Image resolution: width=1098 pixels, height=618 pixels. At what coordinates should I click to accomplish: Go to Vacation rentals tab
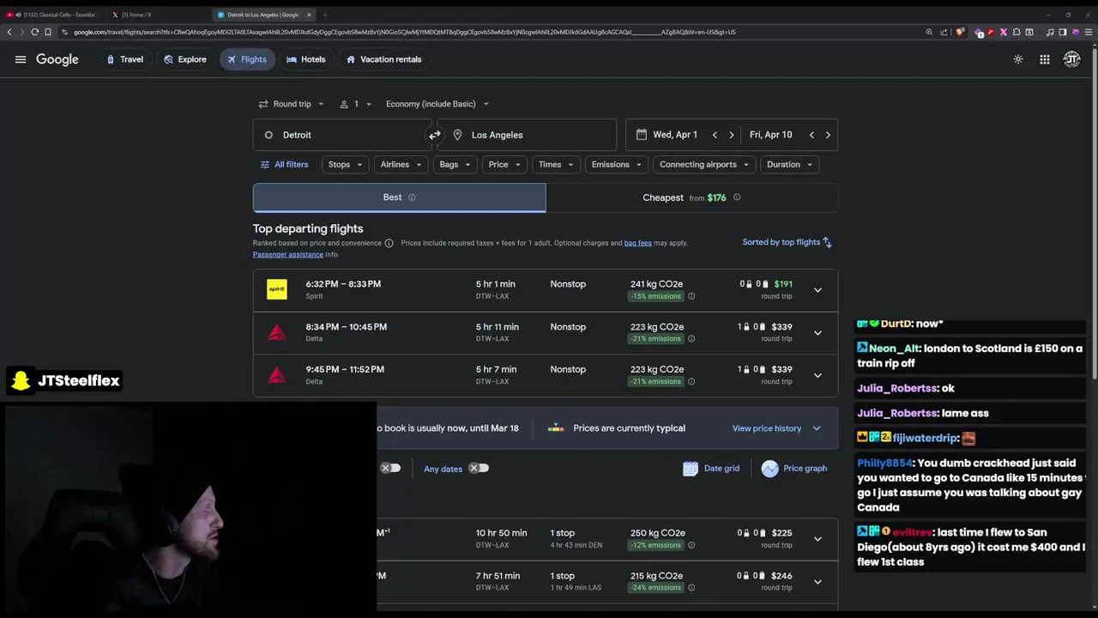coord(383,59)
